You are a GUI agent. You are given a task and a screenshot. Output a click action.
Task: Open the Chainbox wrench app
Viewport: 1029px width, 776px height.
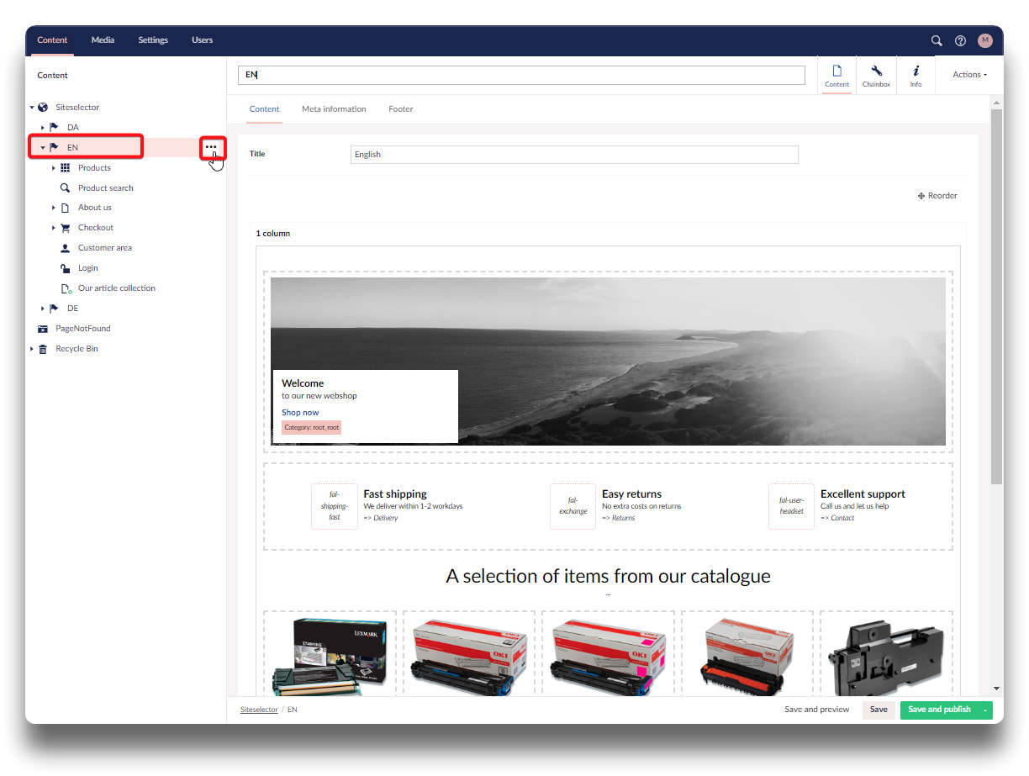(x=876, y=75)
